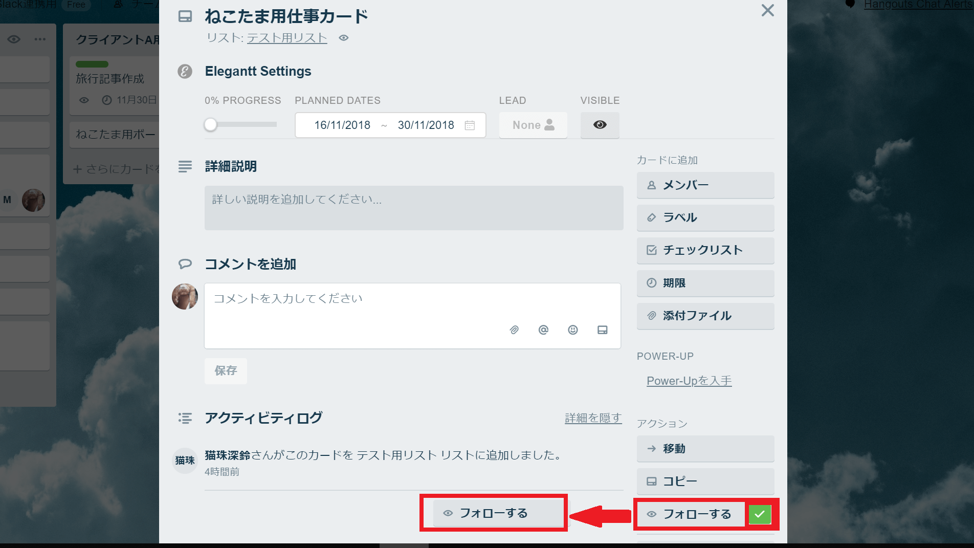
Task: Click the Elegantt Settings logo icon
Action: 185,71
